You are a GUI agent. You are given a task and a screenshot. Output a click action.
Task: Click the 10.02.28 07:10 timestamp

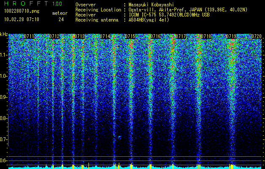[21, 19]
